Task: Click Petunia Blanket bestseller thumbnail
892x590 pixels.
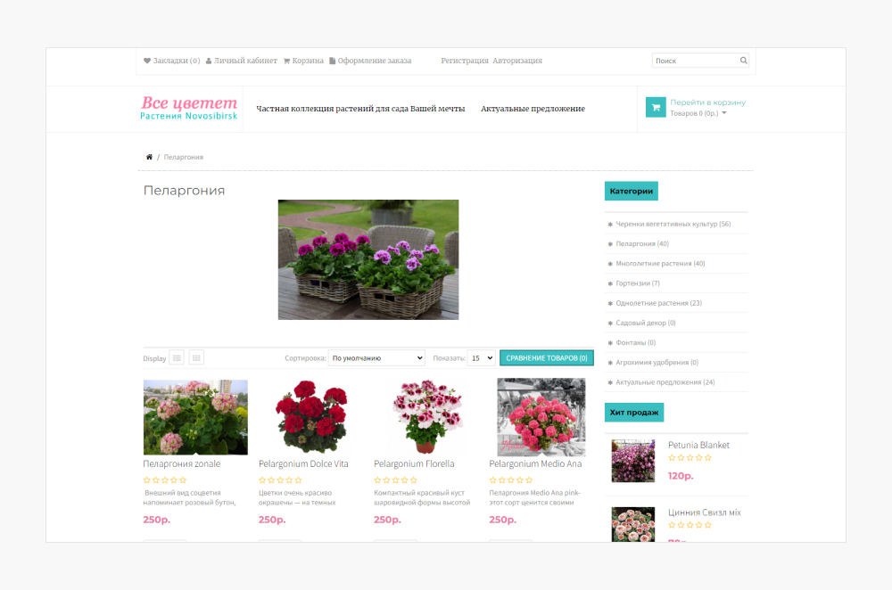Action: [633, 461]
